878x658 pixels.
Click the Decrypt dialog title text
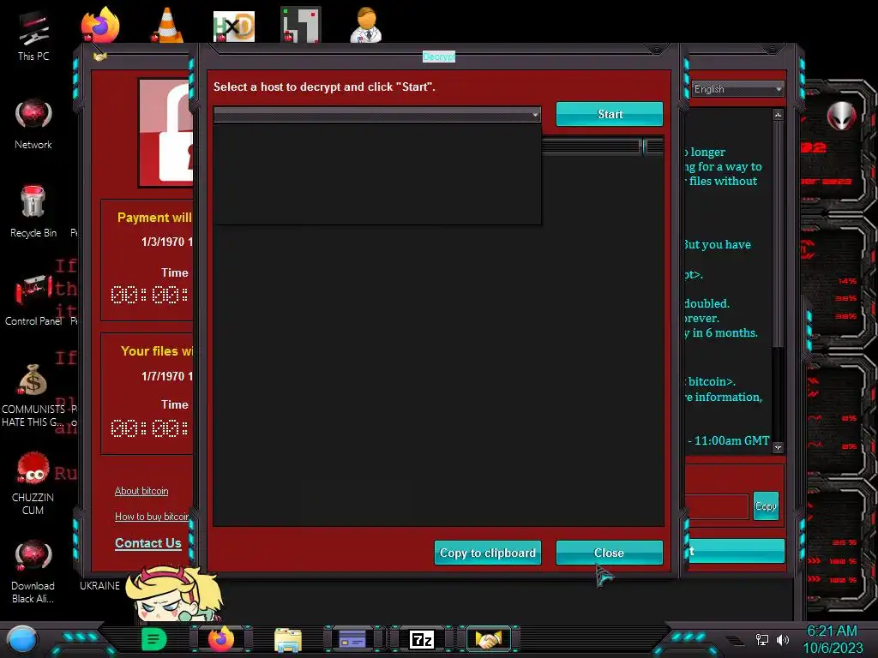pyautogui.click(x=438, y=57)
